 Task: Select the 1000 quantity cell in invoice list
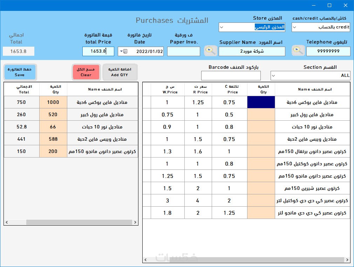[53, 102]
